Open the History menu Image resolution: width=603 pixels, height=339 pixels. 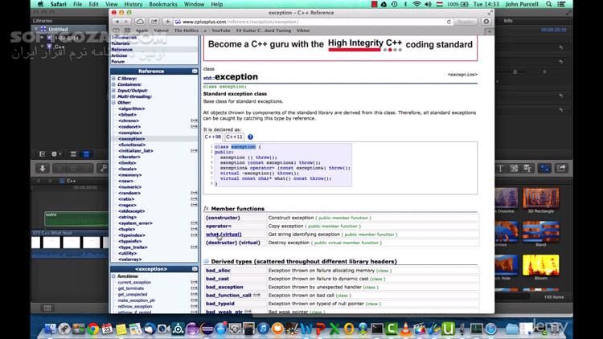pos(133,5)
